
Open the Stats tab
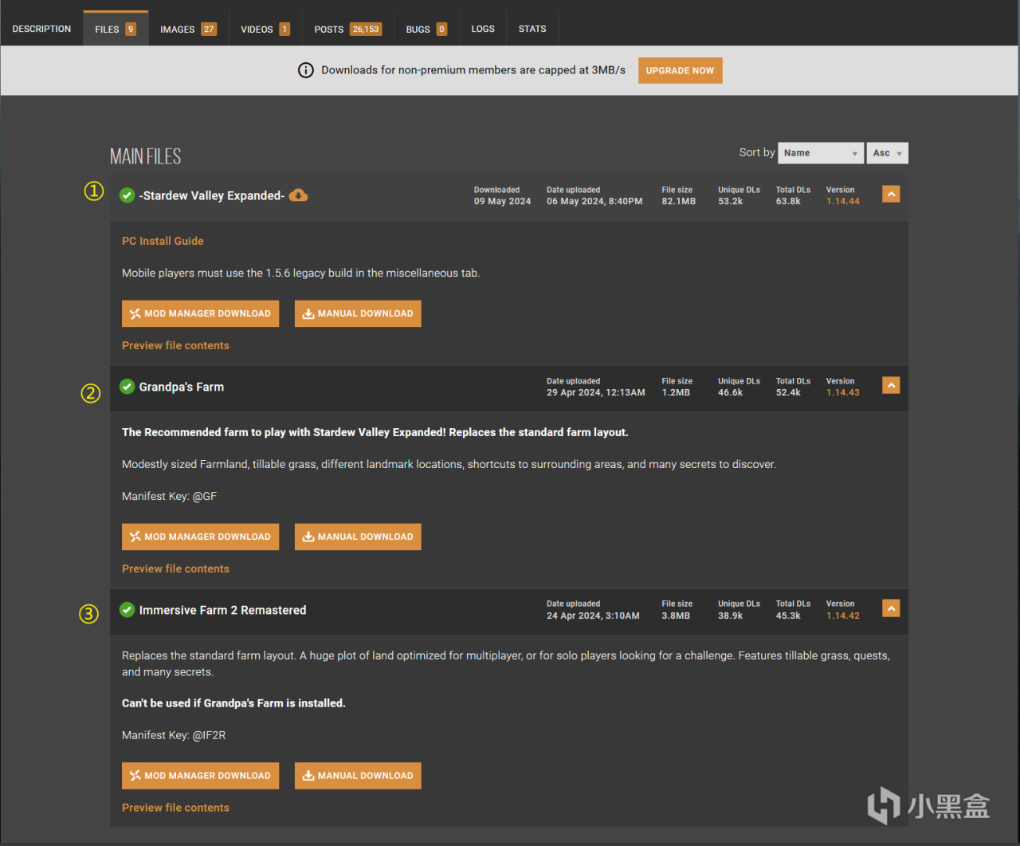point(532,29)
